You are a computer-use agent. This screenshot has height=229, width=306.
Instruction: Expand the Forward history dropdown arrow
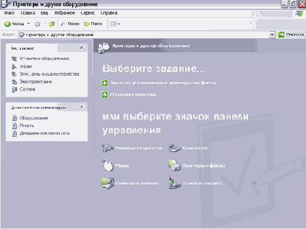tap(45, 24)
